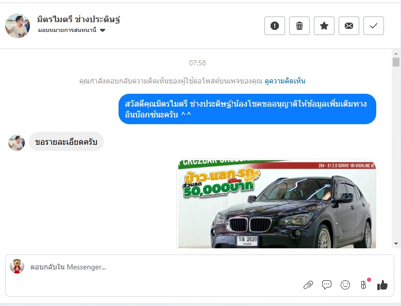Click customer avatar beside ขอรายละเอียดครับ message

(x=16, y=143)
